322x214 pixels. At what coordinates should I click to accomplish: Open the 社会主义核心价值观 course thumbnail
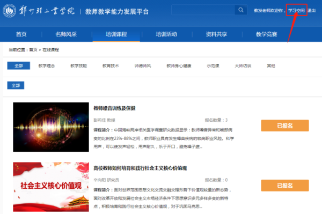pyautogui.click(x=51, y=187)
